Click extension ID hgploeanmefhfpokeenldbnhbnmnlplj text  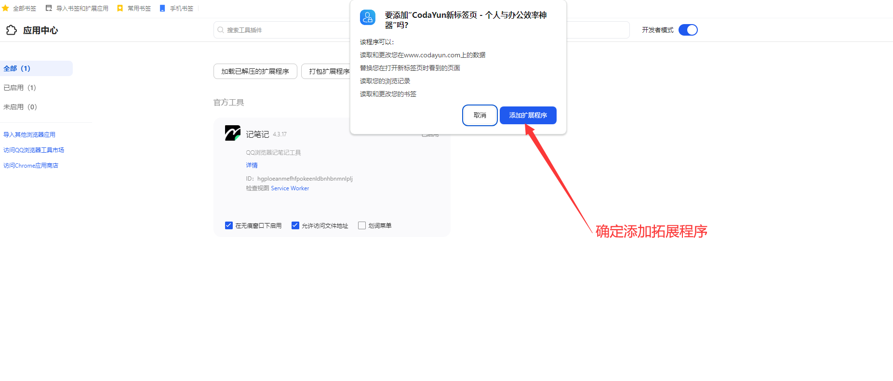coord(305,179)
